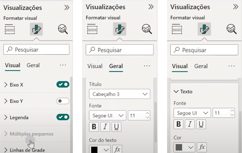Open the analytics magnifier icon in middle panel
Image resolution: width=242 pixels, height=153 pixels.
147,29
